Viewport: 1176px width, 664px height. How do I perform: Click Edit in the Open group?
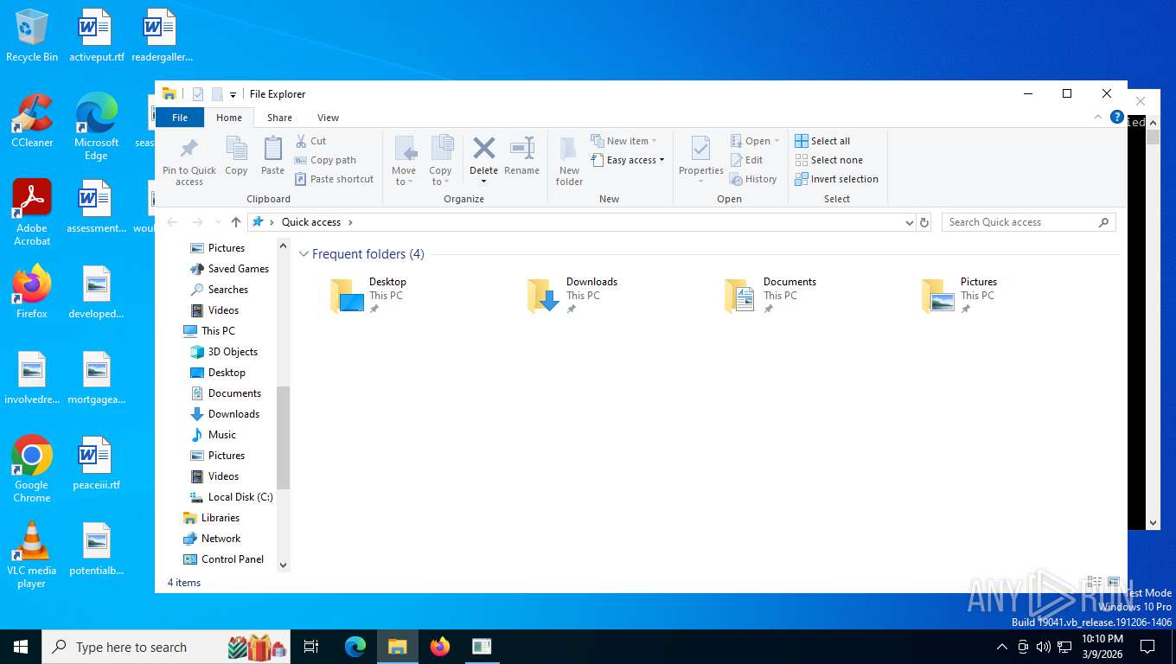tap(747, 160)
